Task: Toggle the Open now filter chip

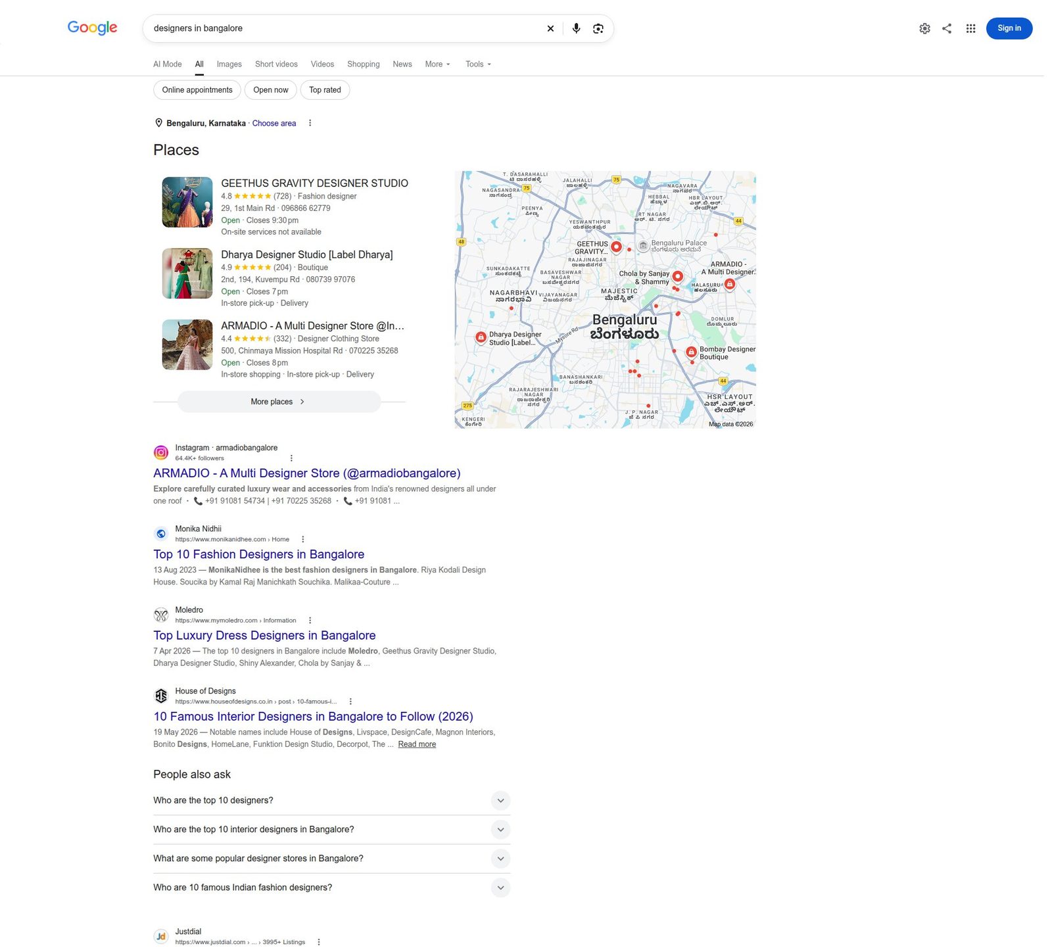Action: click(x=271, y=90)
